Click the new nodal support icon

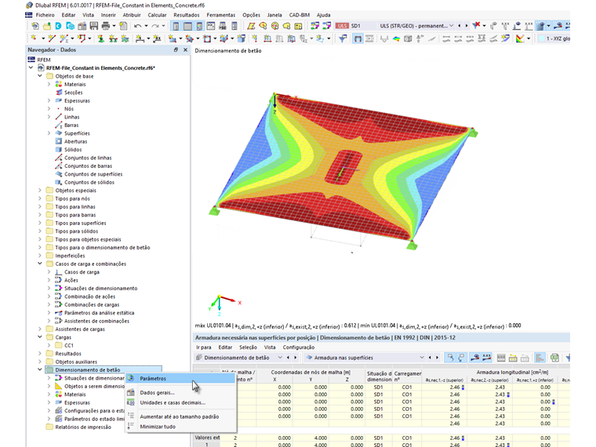(100, 38)
